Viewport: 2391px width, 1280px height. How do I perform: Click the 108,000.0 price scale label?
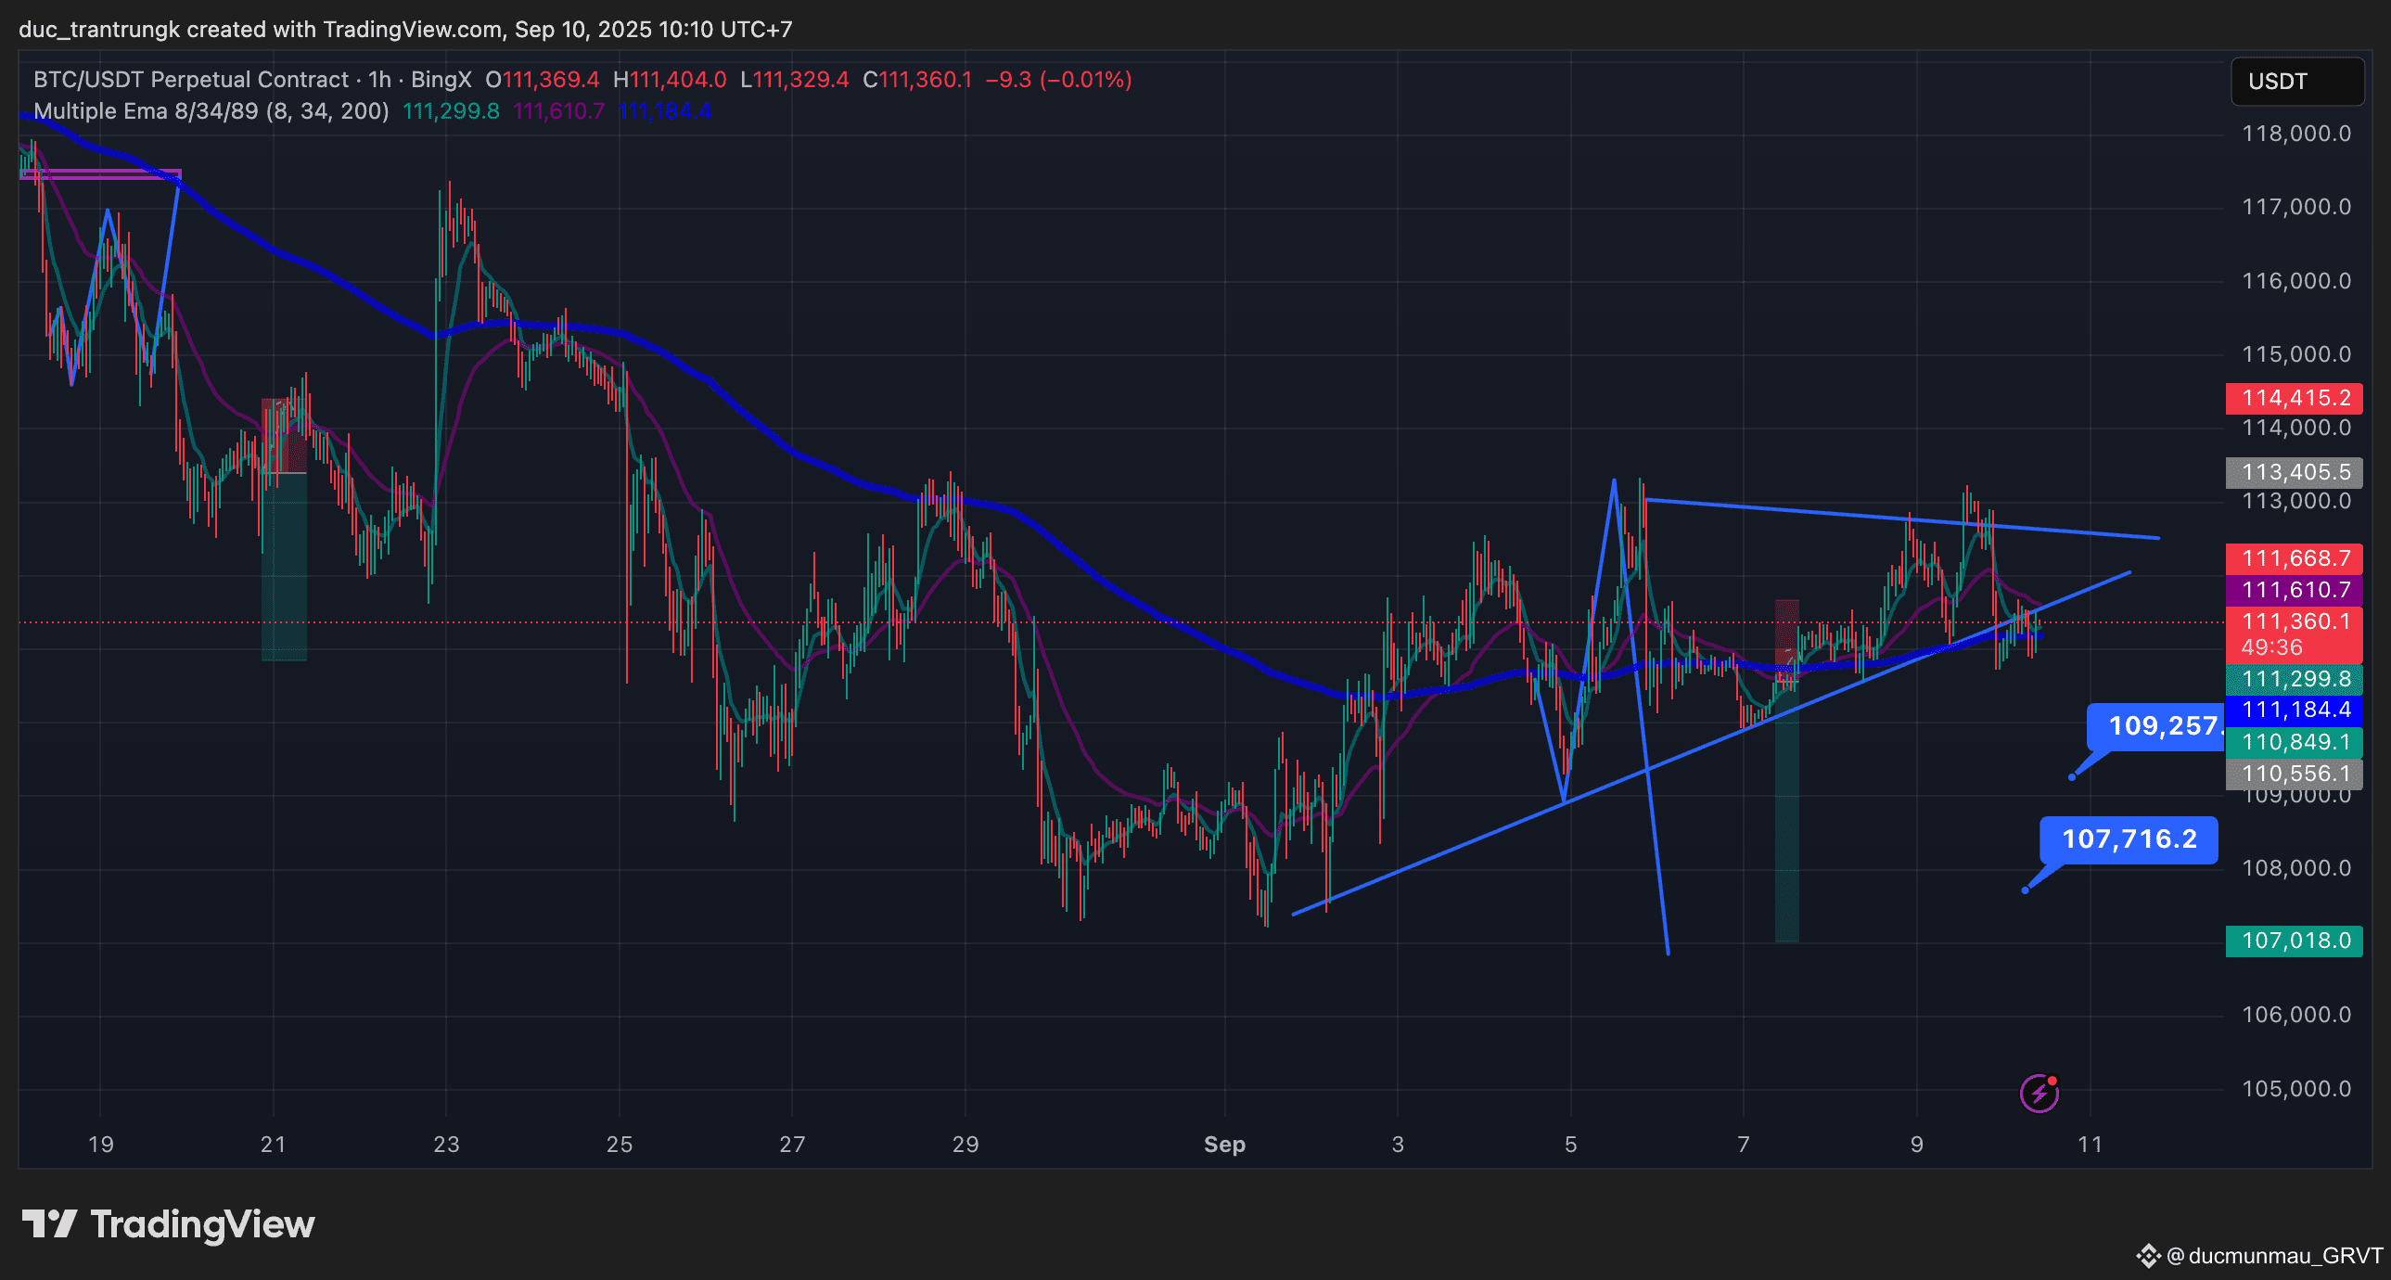coord(2296,869)
